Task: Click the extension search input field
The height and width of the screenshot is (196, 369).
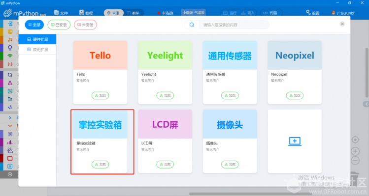Action: click(234, 25)
